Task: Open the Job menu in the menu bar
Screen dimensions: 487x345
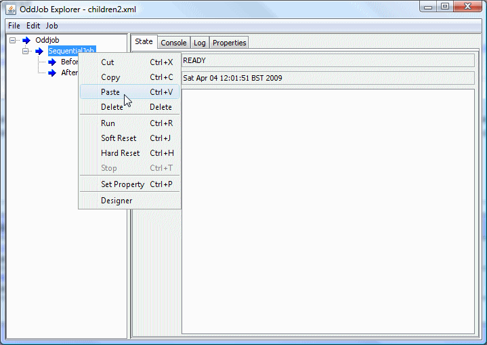Action: click(52, 26)
